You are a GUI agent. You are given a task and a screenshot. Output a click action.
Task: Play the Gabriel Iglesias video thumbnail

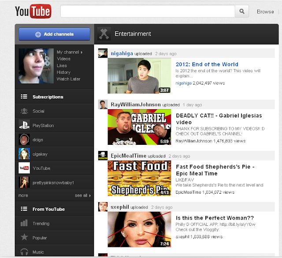point(139,127)
